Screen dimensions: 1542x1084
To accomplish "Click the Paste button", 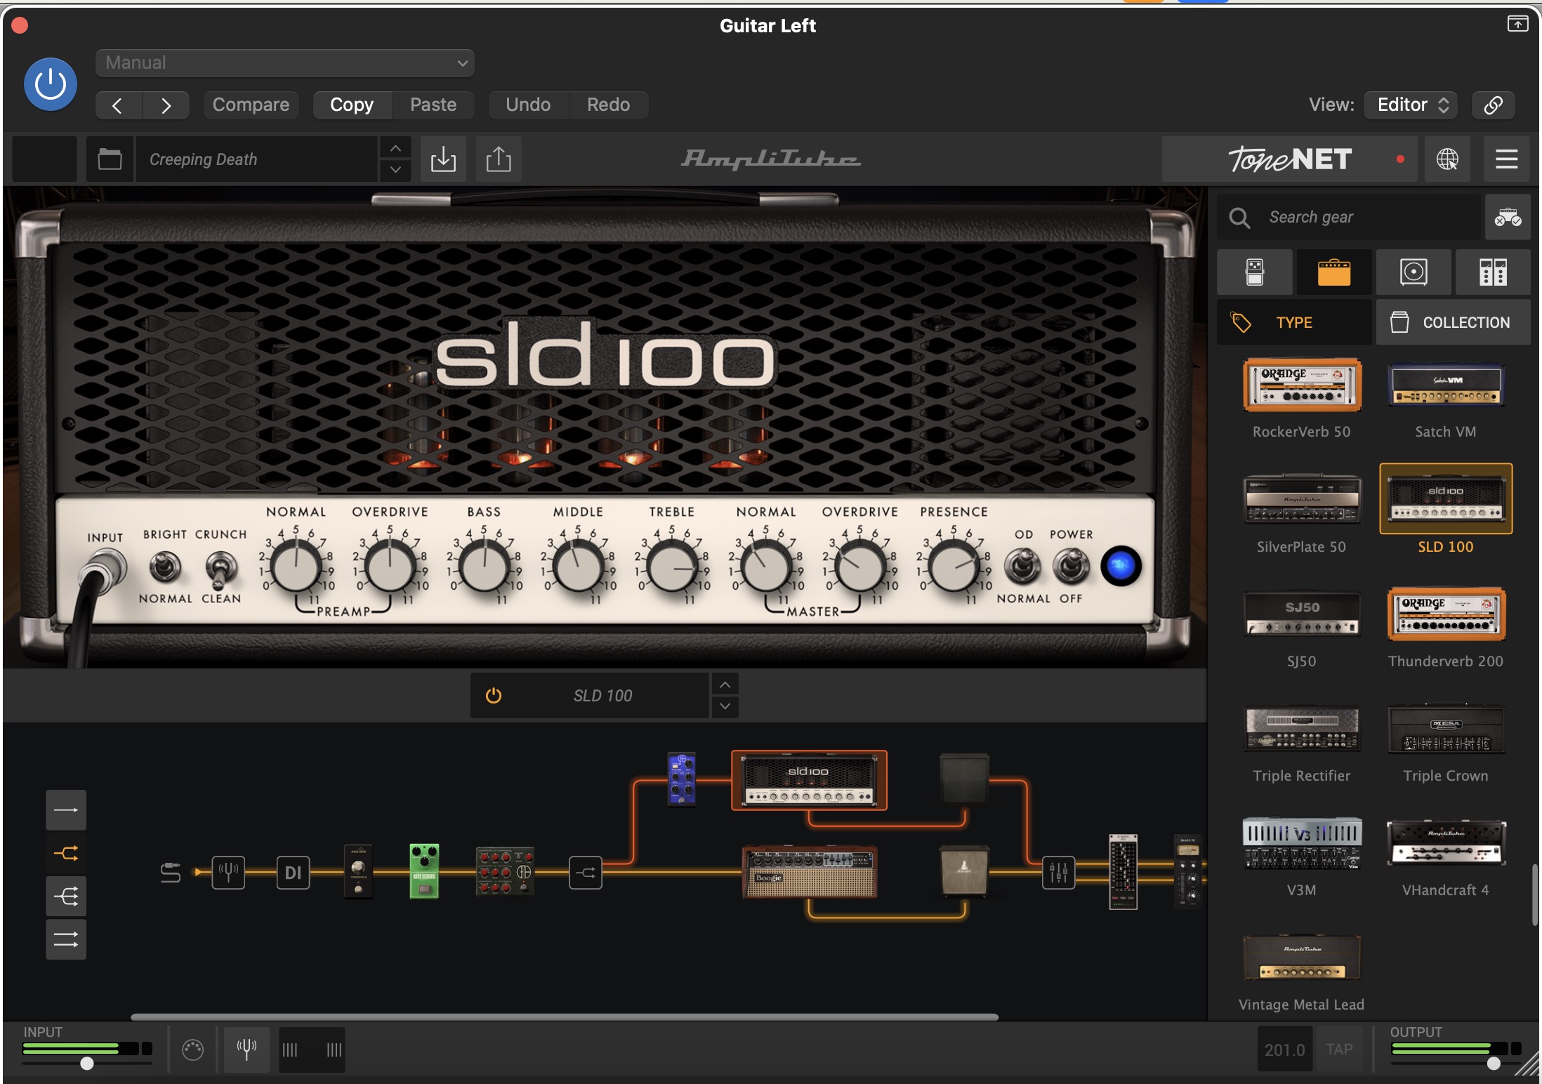I will coord(433,105).
